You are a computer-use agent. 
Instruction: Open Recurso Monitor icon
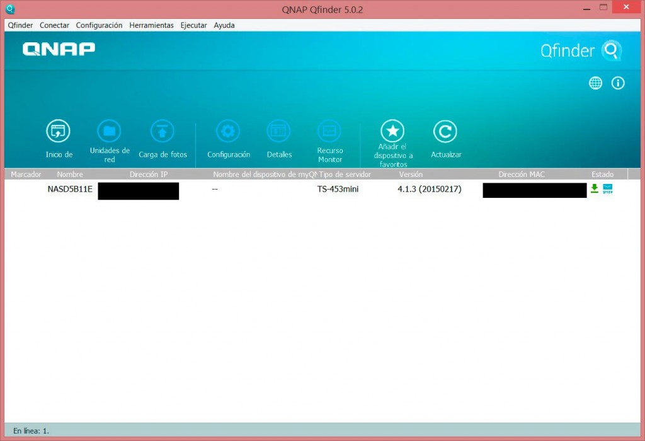[329, 131]
